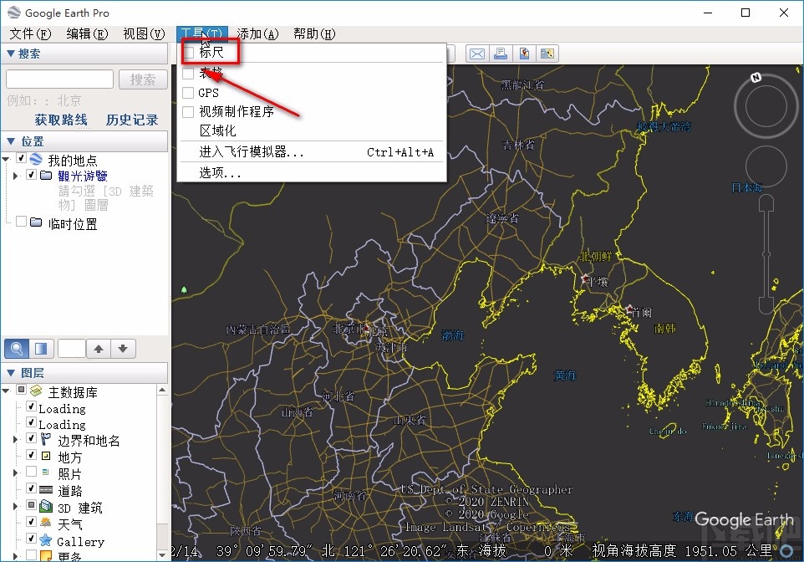
Task: Click the folder icon of 觀光遊覽
Action: 46,176
